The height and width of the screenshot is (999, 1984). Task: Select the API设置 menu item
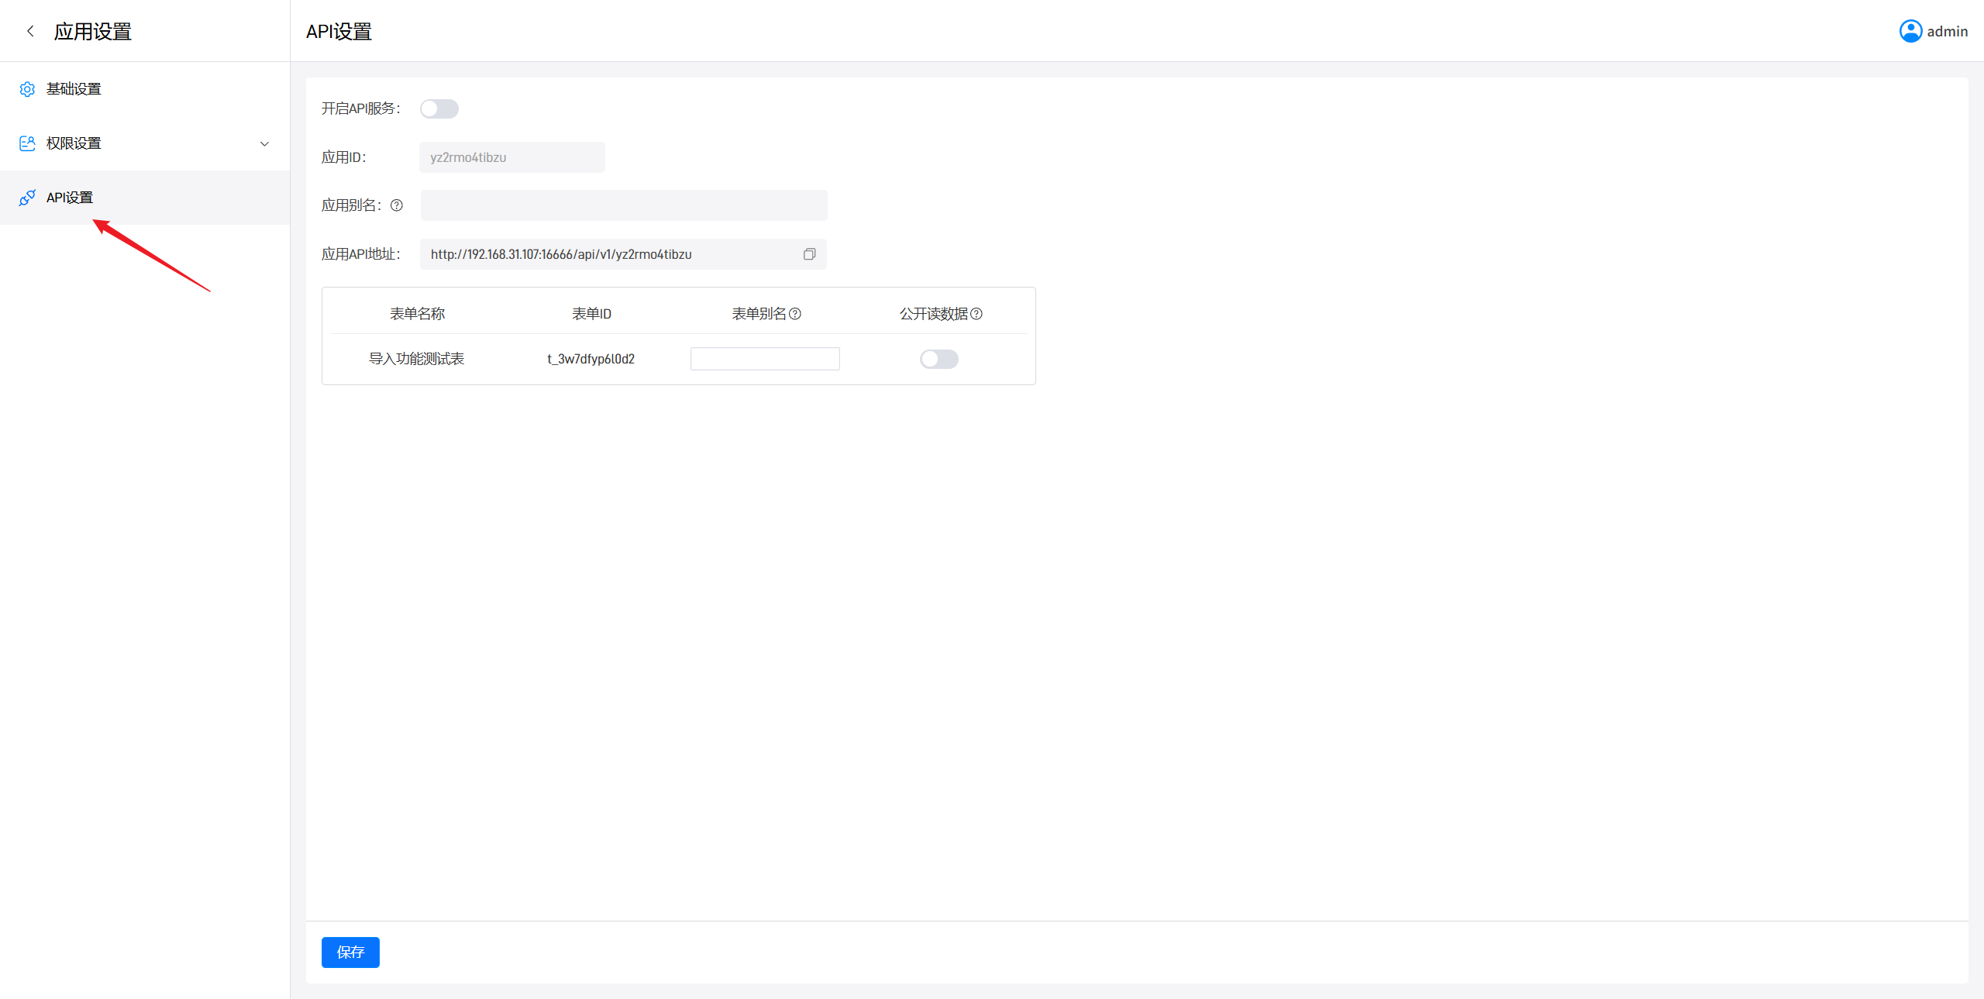tap(70, 198)
